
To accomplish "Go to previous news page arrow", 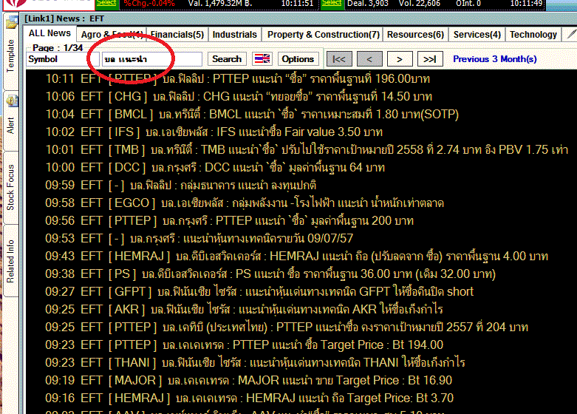I will (x=369, y=59).
